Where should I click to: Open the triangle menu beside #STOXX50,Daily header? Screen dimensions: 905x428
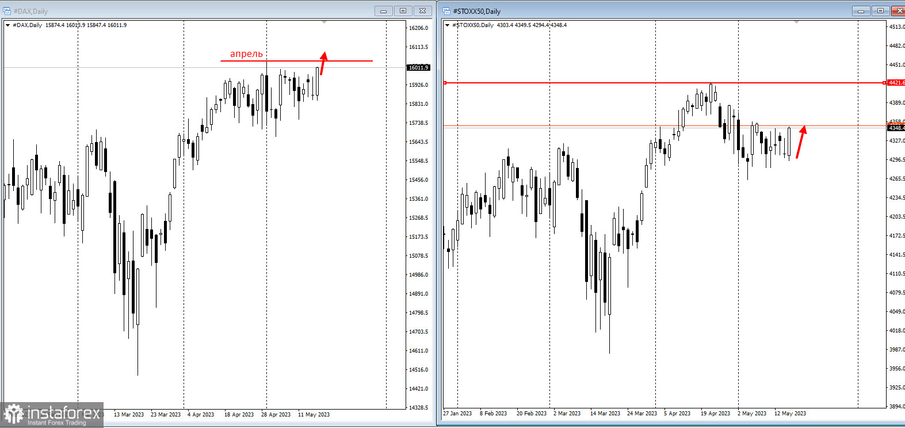(447, 25)
